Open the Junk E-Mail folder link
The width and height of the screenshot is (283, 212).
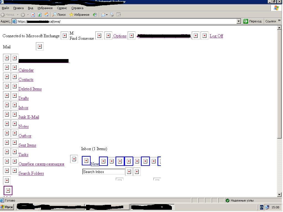29,117
